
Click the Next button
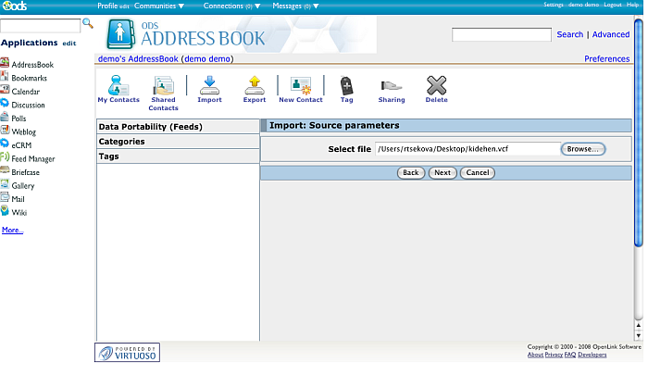(x=442, y=173)
